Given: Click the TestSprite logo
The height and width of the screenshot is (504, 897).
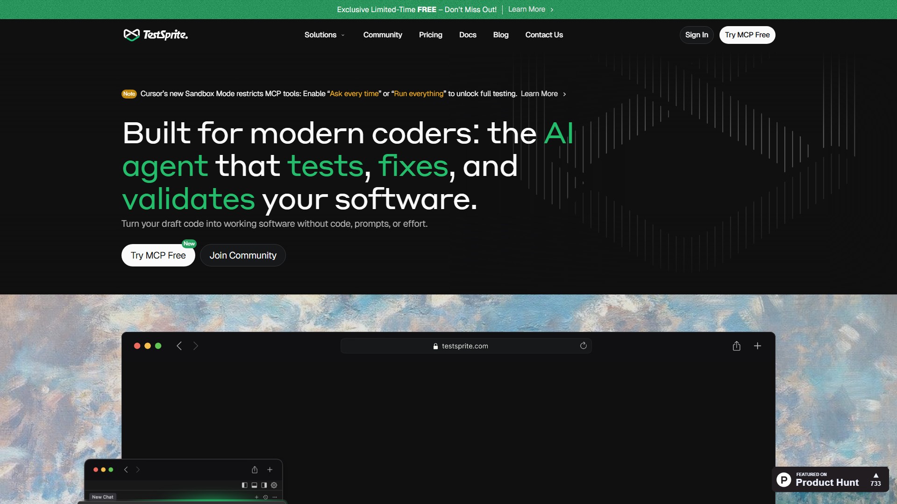Looking at the screenshot, I should (x=156, y=35).
